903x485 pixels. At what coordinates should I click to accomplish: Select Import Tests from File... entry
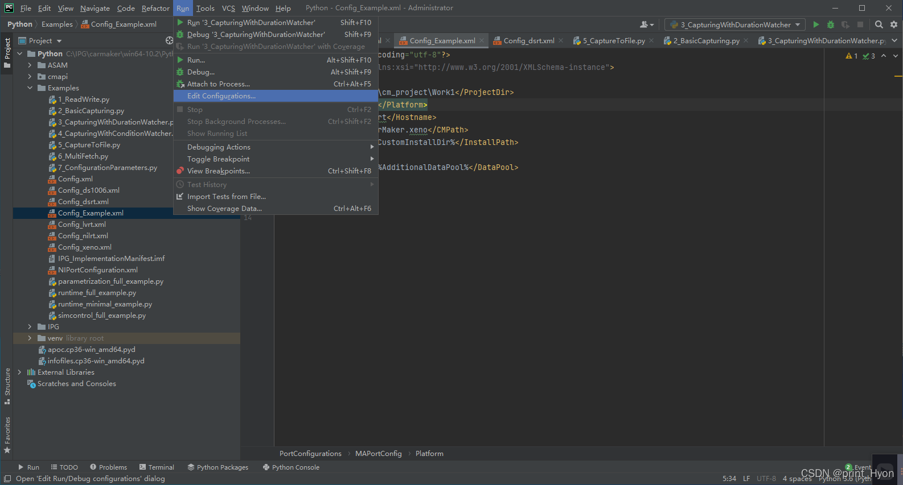point(276,196)
